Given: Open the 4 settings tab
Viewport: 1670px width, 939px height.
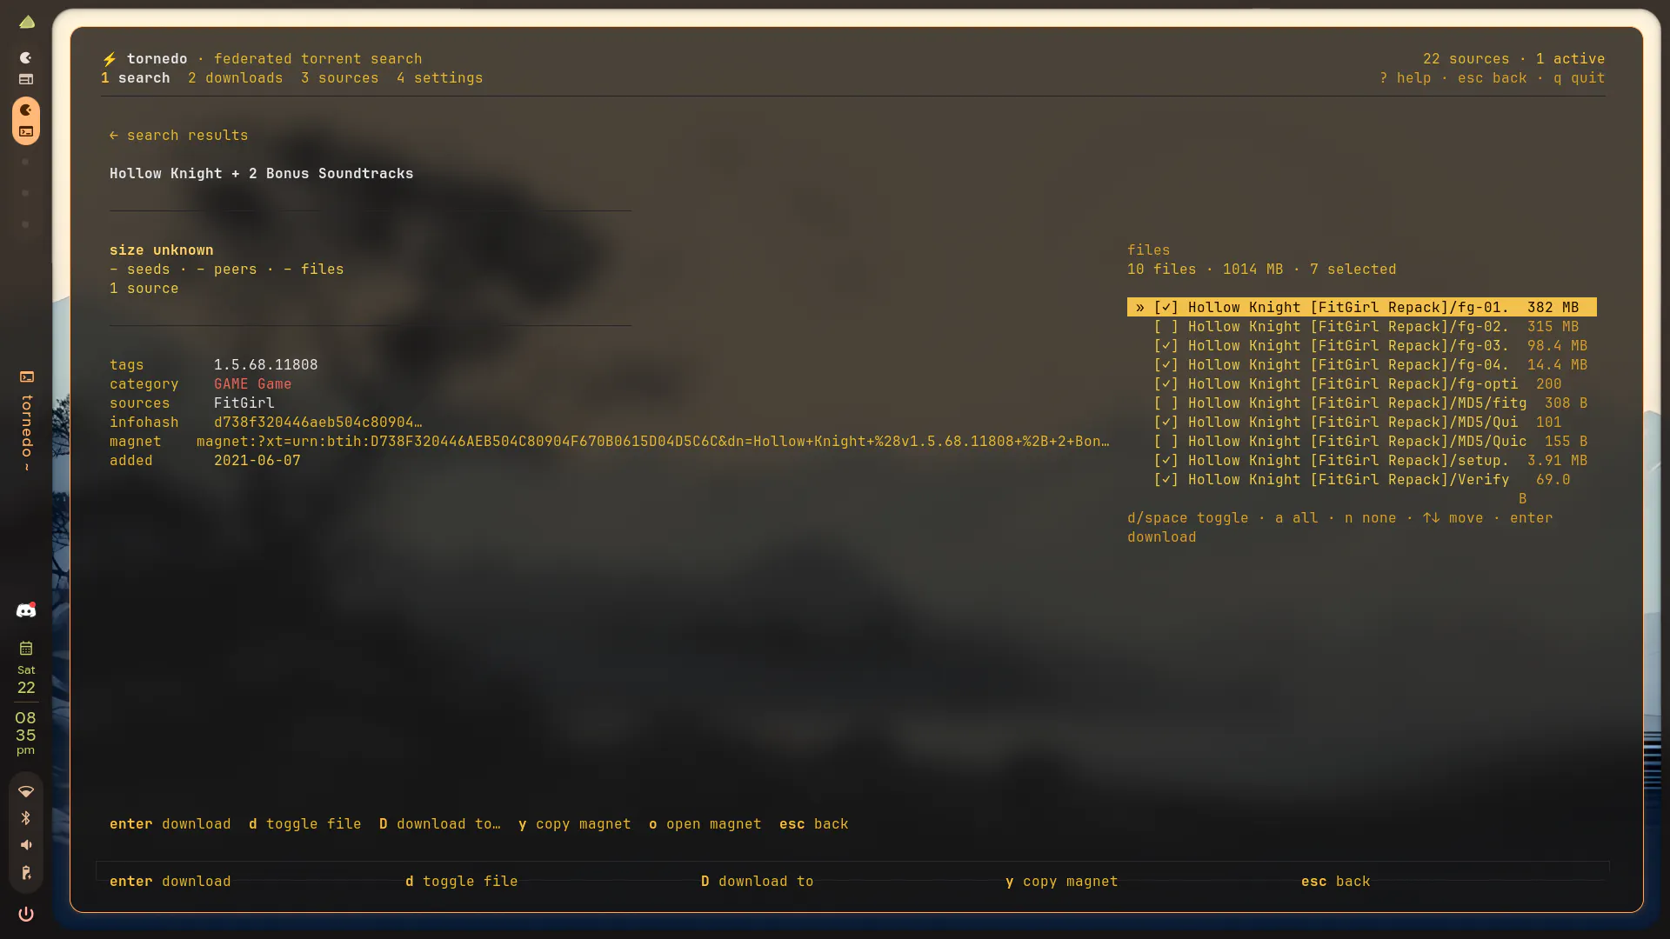Looking at the screenshot, I should (x=440, y=78).
